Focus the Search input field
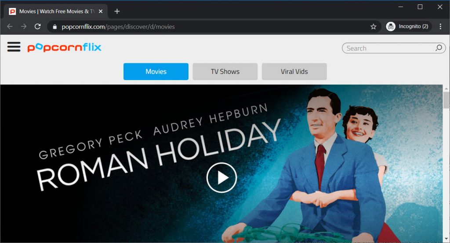Screen dimensions: 450x243 (x=394, y=48)
